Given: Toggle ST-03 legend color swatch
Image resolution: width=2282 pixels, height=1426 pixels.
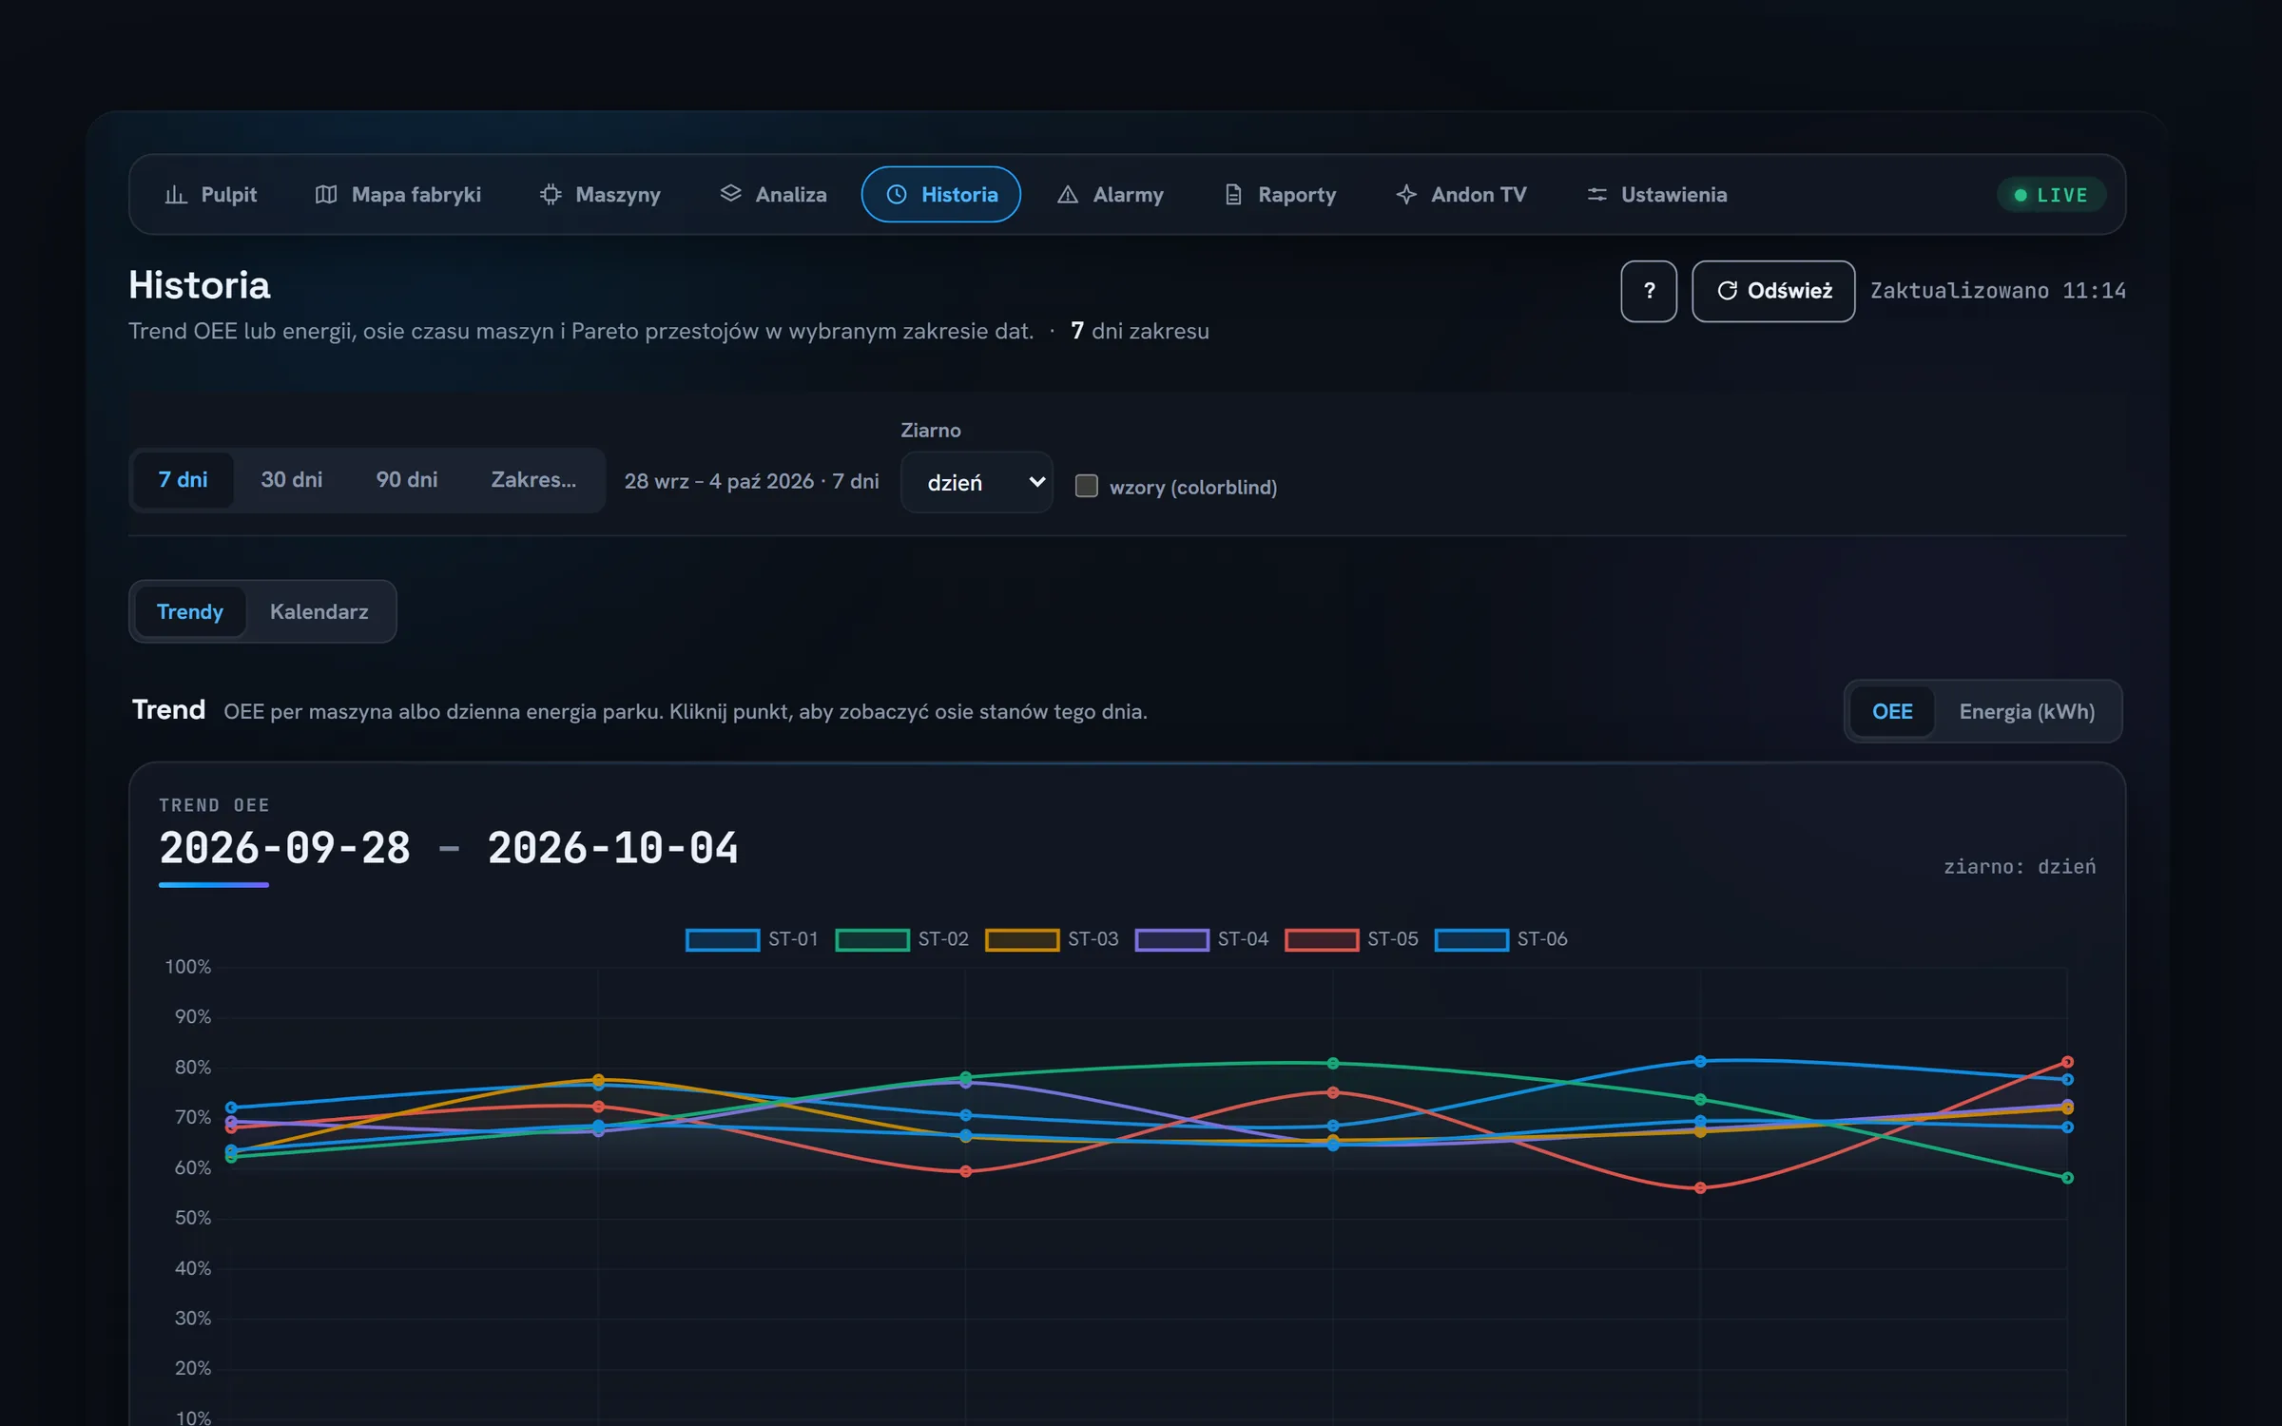Looking at the screenshot, I should (x=1022, y=940).
